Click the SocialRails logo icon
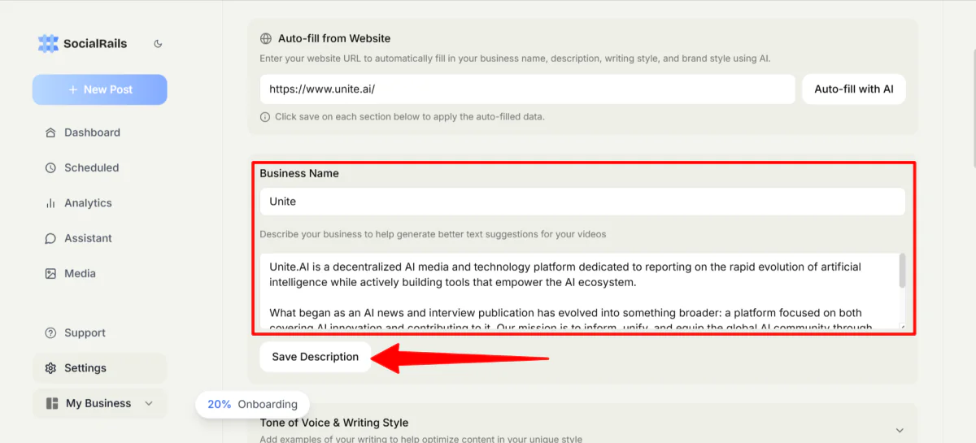Viewport: 976px width, 443px height. [48, 44]
